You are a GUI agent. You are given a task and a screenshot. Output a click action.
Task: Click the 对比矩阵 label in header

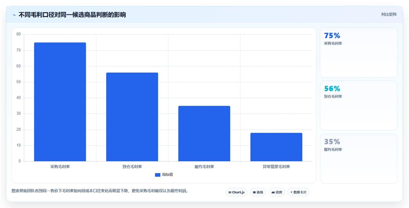[x=389, y=14]
